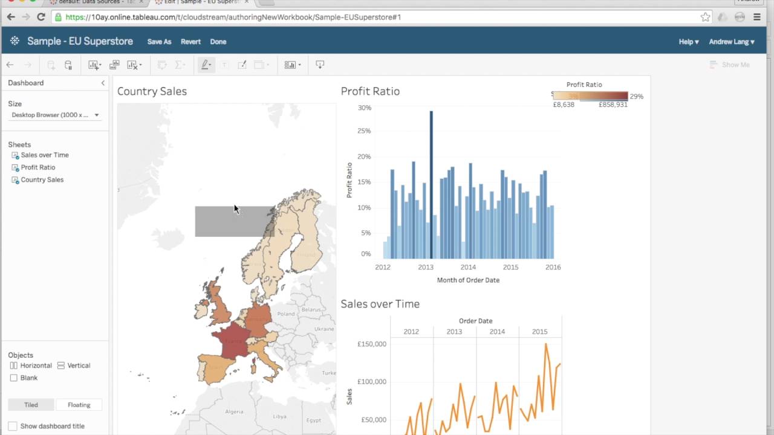Click Germany on the Country Sales map
This screenshot has height=435, width=774.
click(258, 320)
